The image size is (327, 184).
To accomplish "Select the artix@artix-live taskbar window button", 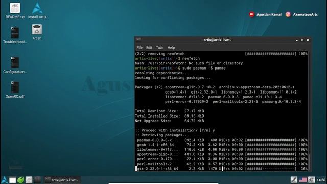I will tap(62, 180).
